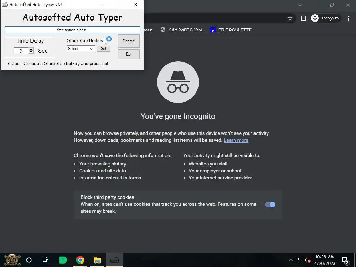Click the 'Block third-party cookies' label text
Viewport: 356px width, 267px height.
click(107, 197)
